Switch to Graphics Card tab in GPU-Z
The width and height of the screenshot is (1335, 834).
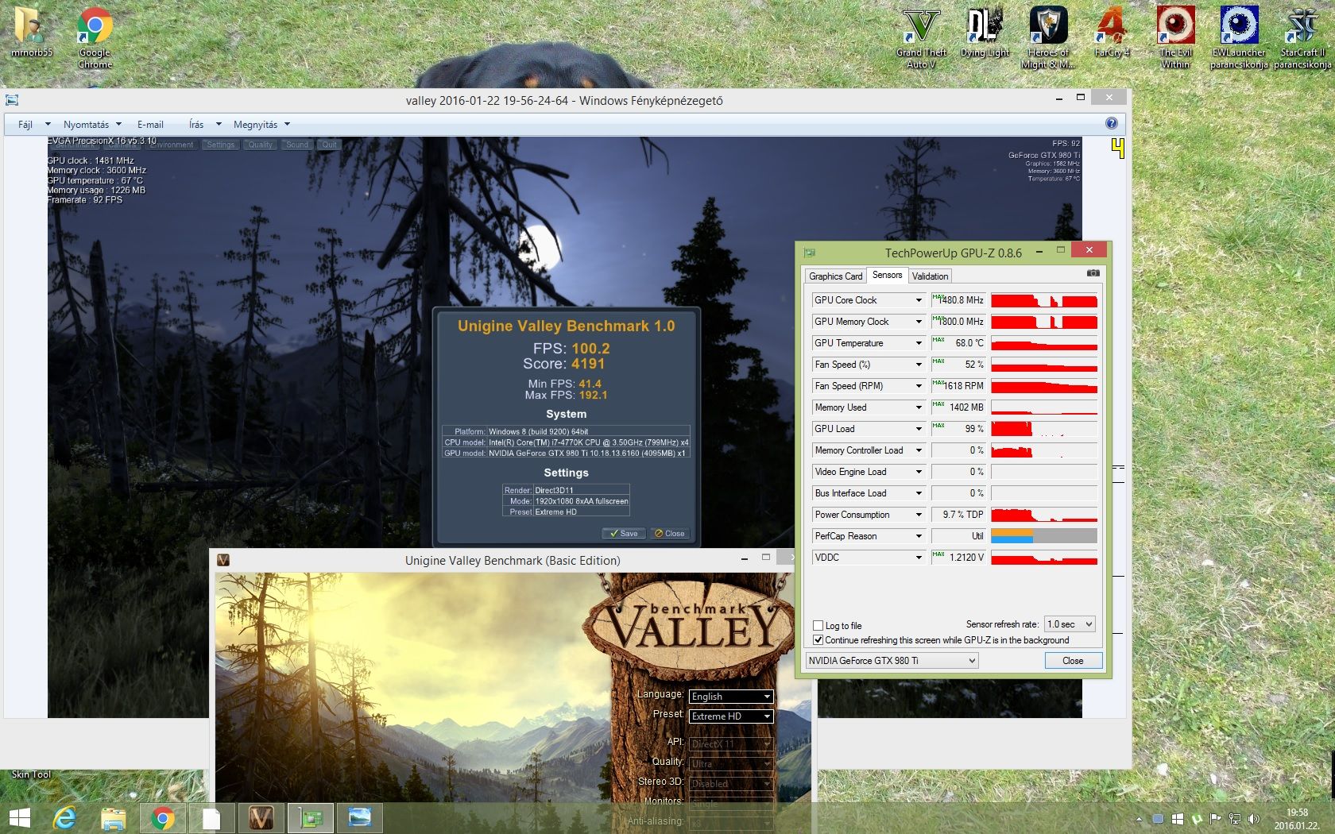(x=835, y=276)
